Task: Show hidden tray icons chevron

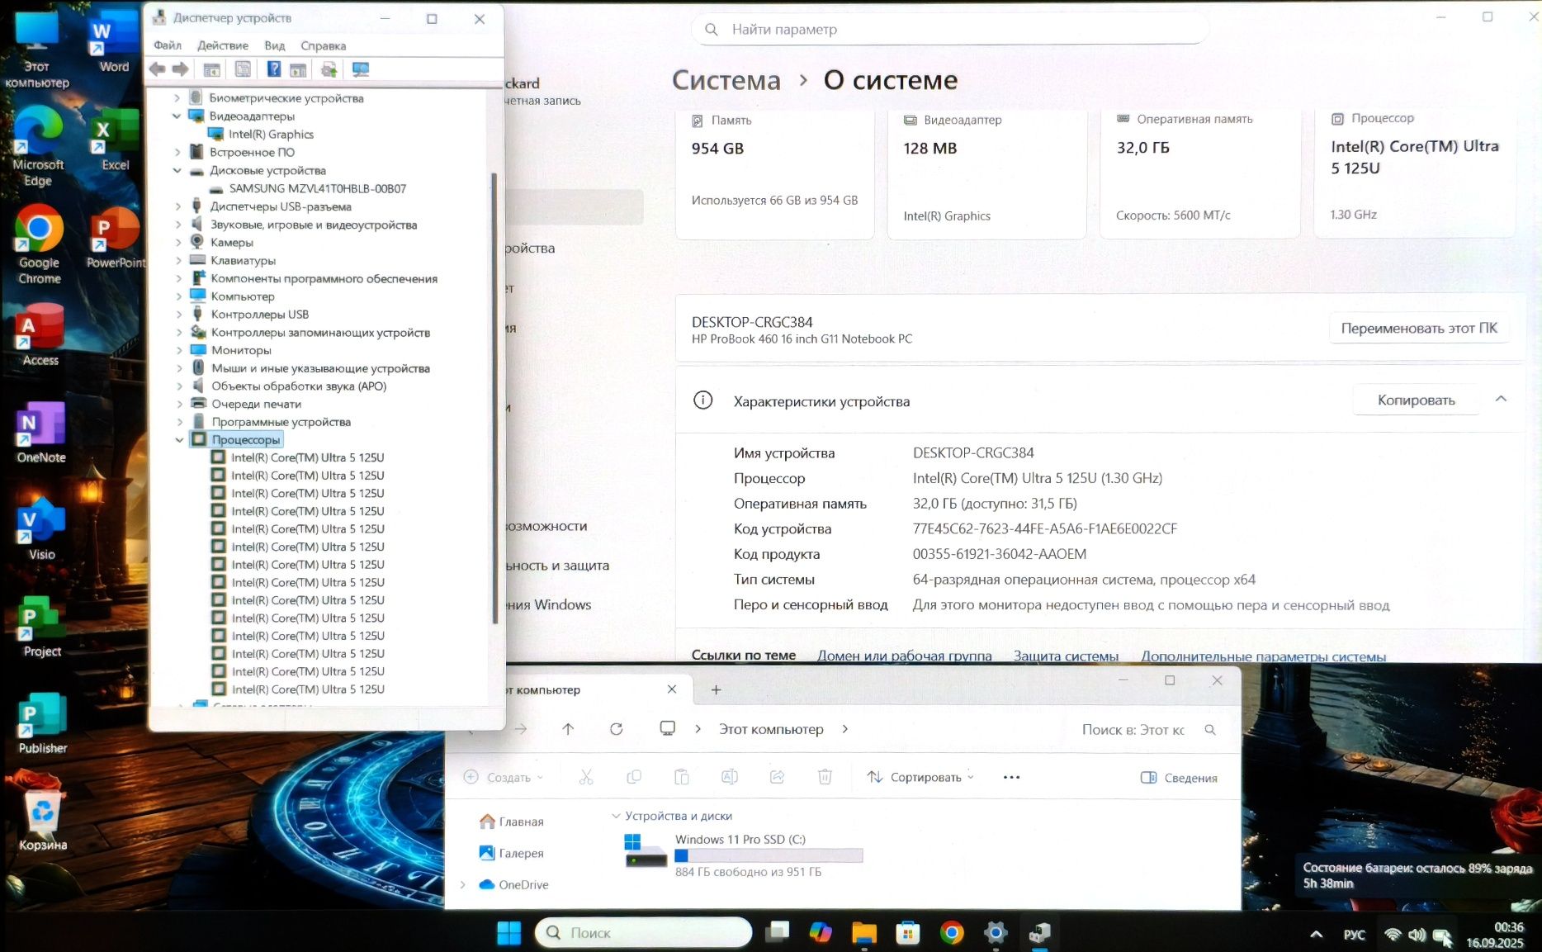Action: click(x=1317, y=935)
